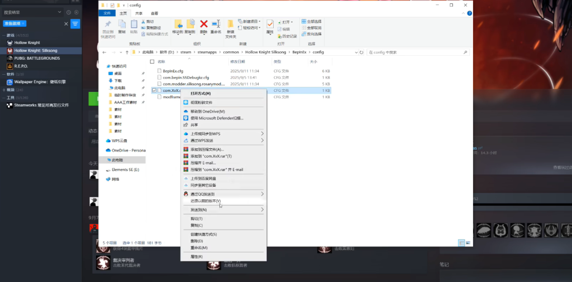Click the Steam library filter icon

point(75,23)
